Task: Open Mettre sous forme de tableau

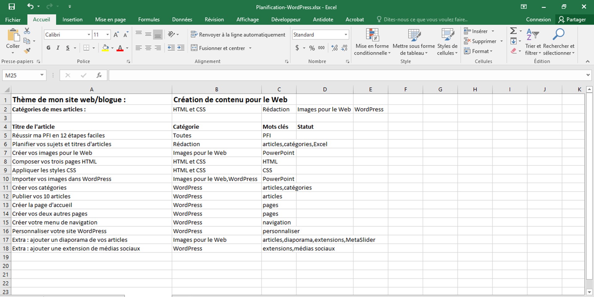Action: (414, 42)
